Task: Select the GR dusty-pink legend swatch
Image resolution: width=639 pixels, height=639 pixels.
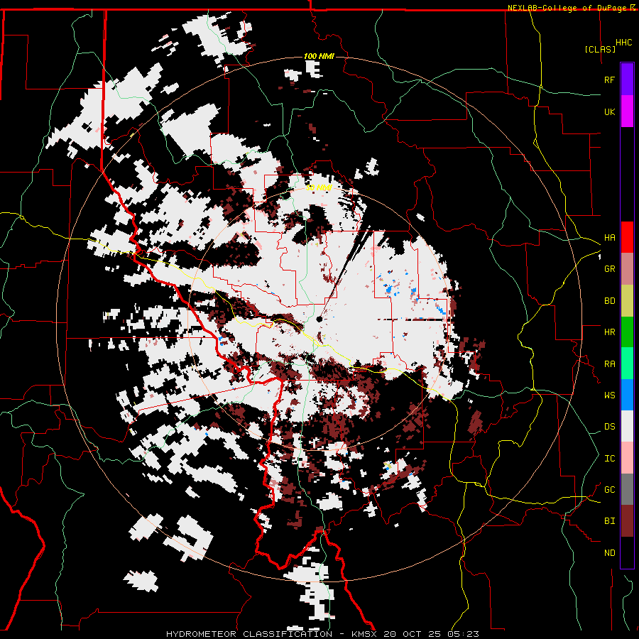Action: pyautogui.click(x=627, y=269)
